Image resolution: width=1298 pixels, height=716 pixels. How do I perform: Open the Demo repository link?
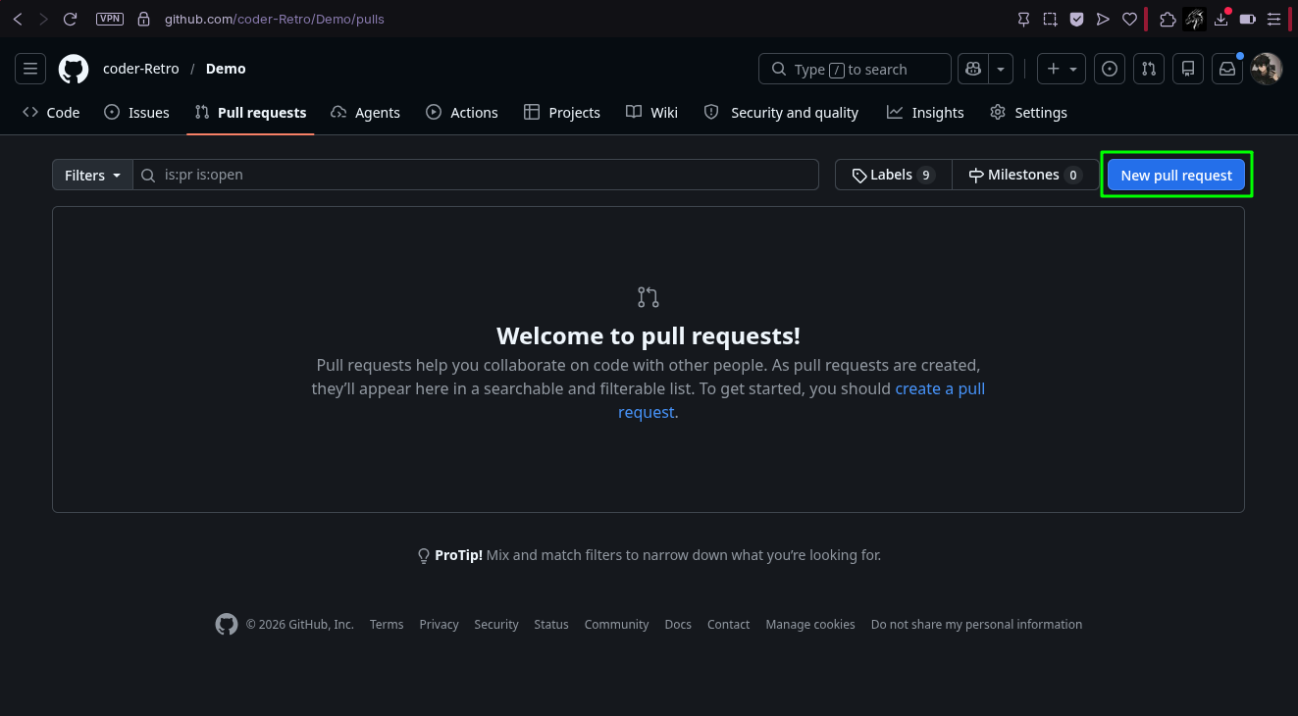coord(226,69)
